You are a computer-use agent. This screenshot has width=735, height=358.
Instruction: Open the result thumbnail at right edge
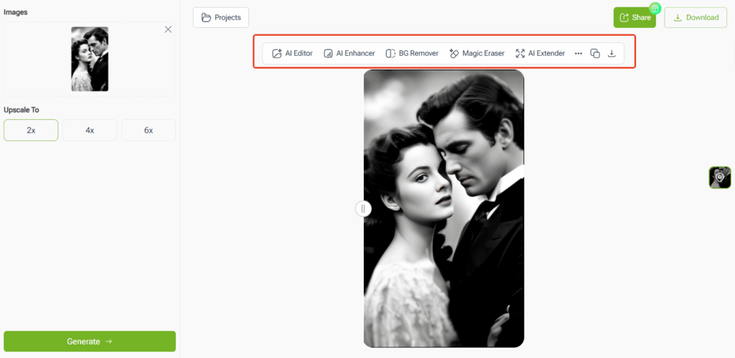coord(720,178)
